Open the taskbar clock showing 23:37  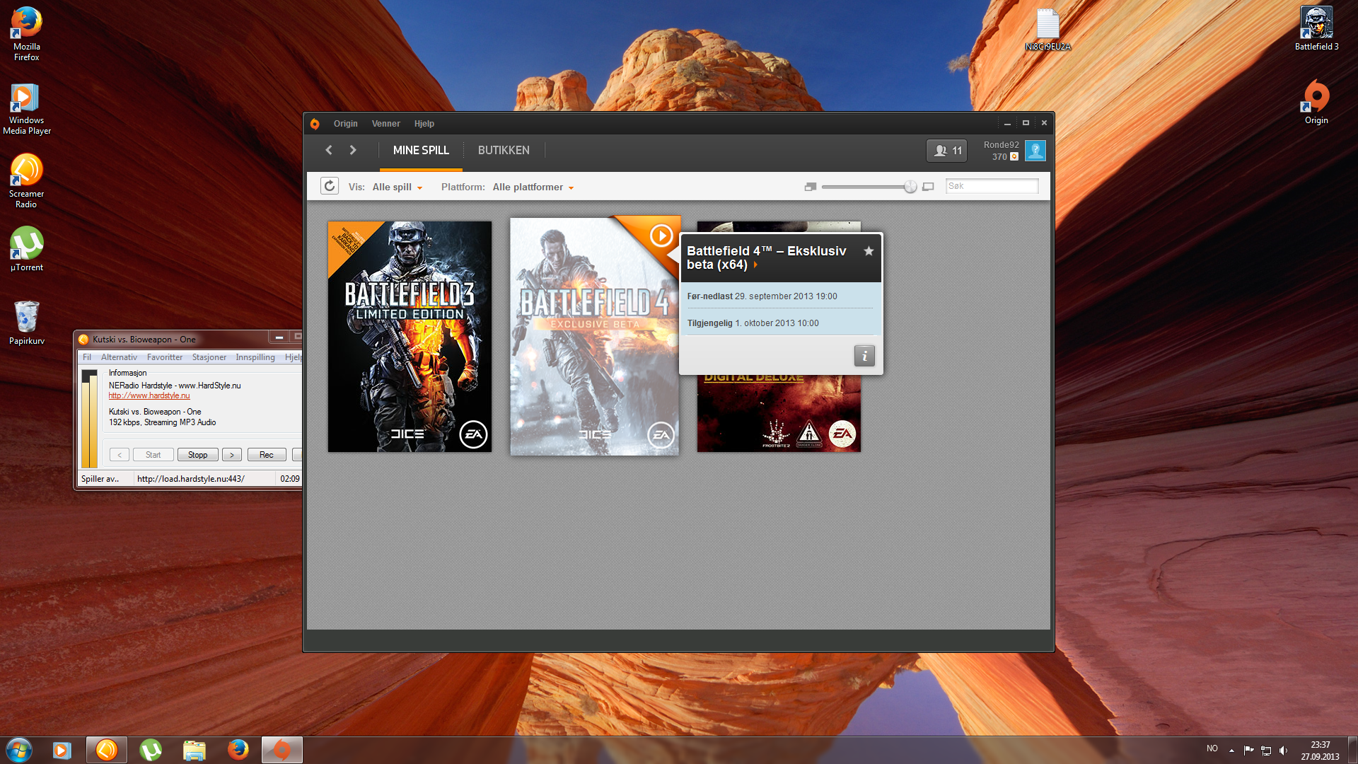pyautogui.click(x=1320, y=751)
